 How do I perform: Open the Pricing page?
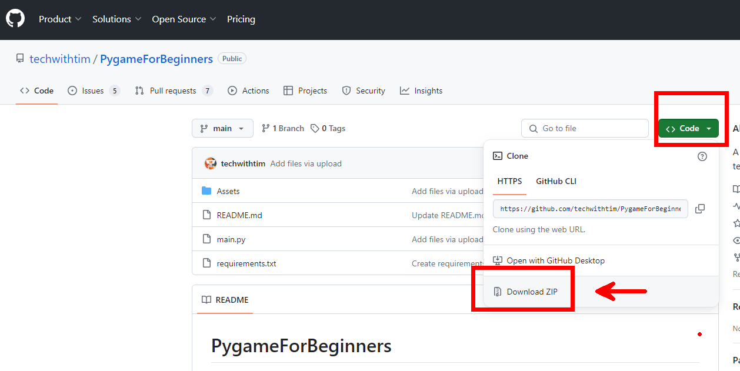tap(241, 19)
